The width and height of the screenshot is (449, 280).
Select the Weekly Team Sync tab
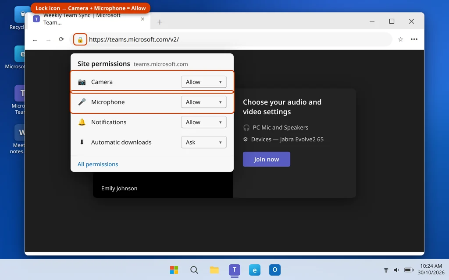tap(89, 20)
